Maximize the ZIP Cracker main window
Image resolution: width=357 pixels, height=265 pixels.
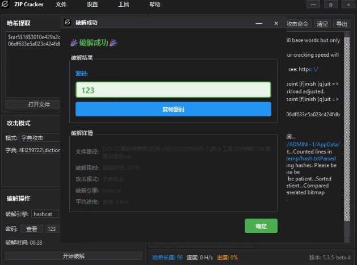click(330, 5)
